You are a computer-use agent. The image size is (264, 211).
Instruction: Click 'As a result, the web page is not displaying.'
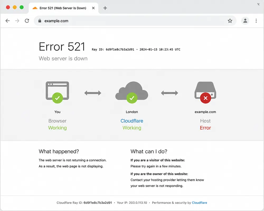[71, 166]
